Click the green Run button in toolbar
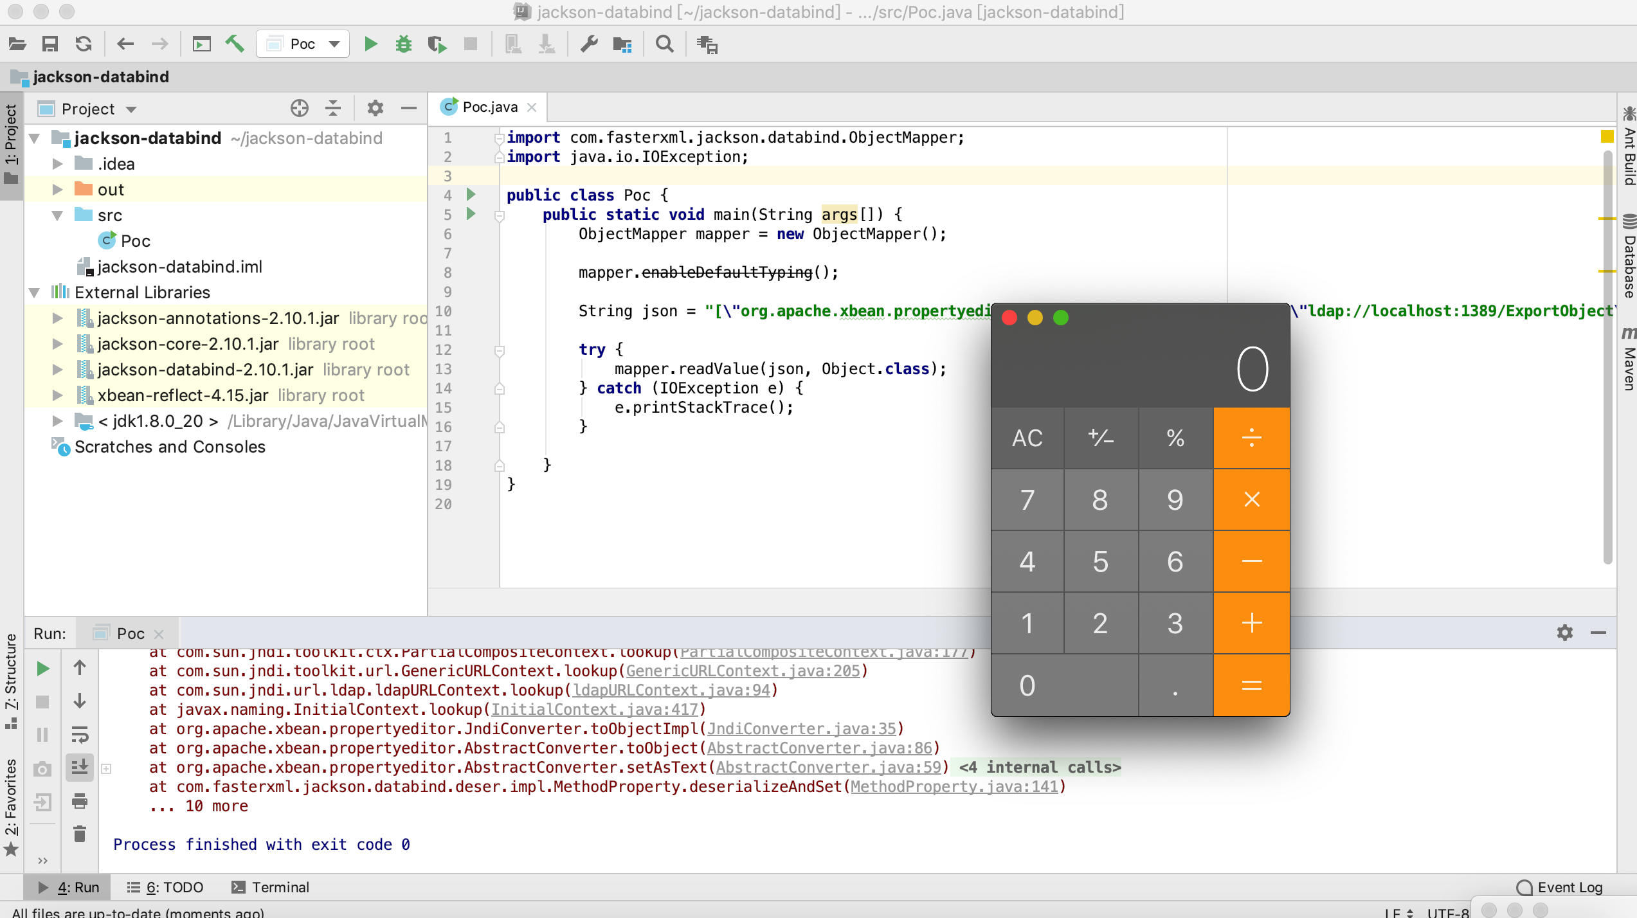Viewport: 1637px width, 918px height. coord(370,44)
